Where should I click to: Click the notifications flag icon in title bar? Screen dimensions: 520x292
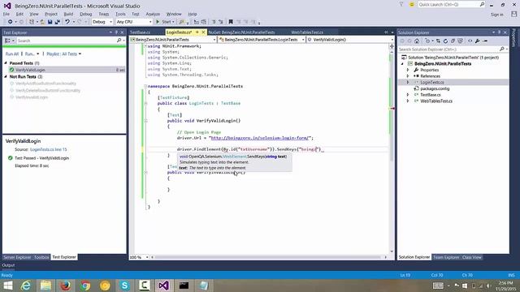tap(401, 5)
